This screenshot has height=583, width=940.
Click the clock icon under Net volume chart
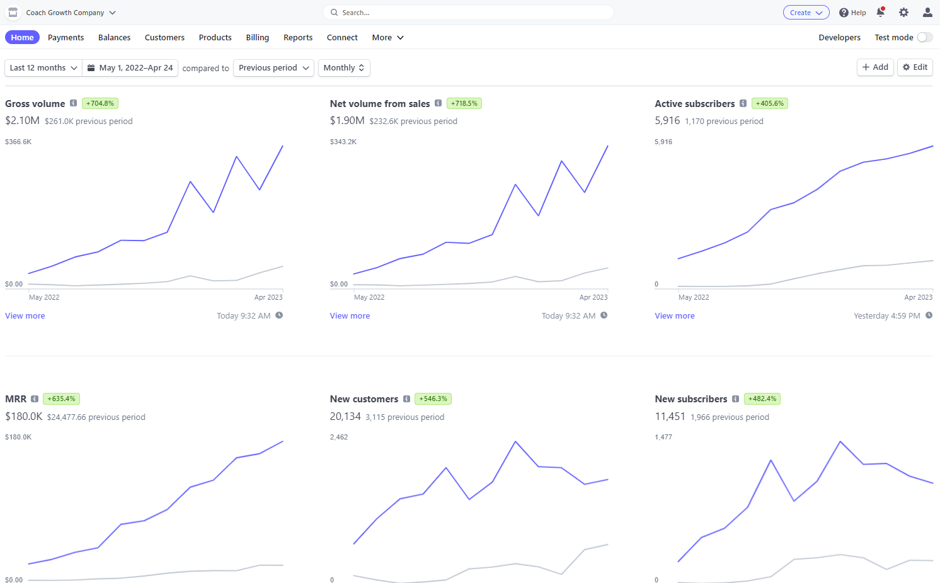tap(604, 315)
